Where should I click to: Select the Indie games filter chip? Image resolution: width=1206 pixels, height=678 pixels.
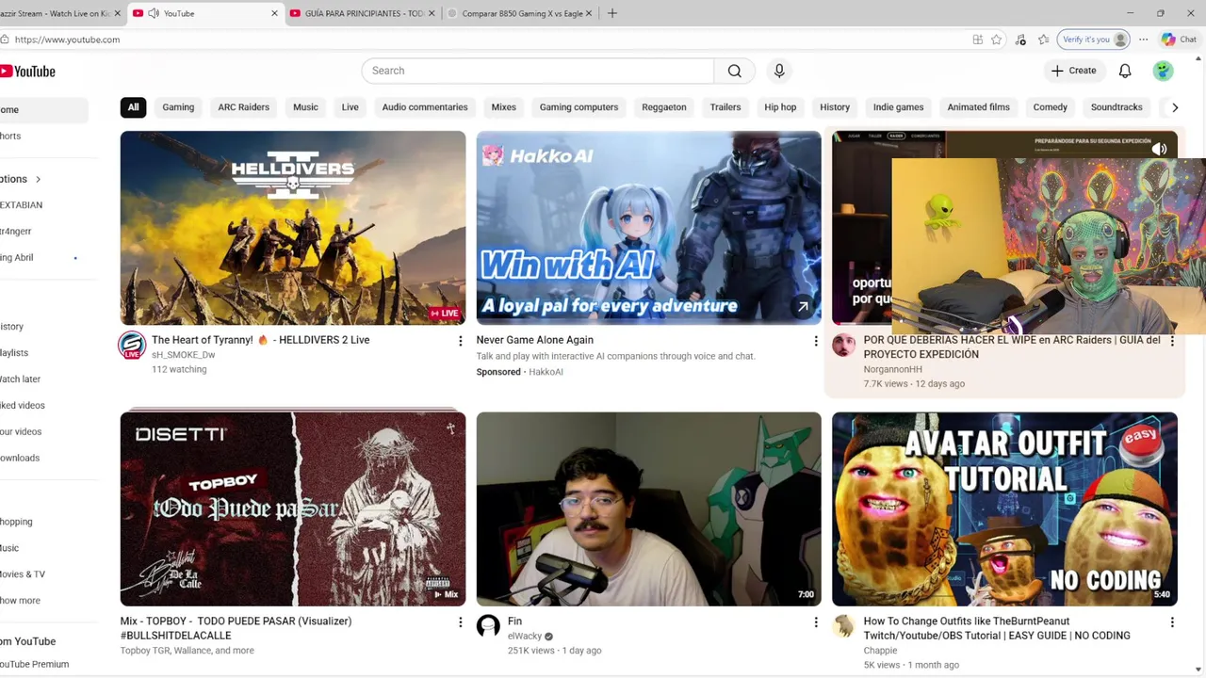pyautogui.click(x=898, y=107)
